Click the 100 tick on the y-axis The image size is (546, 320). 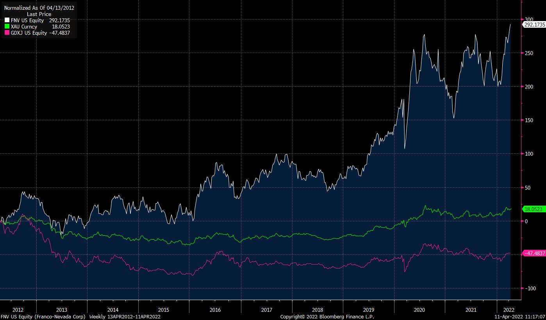point(529,154)
